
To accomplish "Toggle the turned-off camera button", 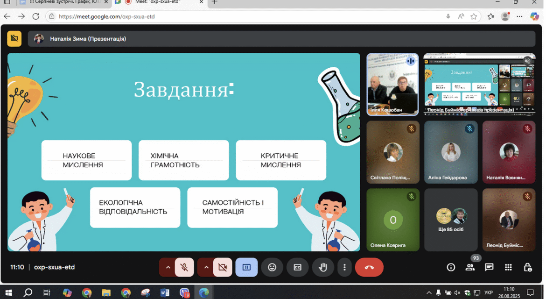I will (x=223, y=267).
